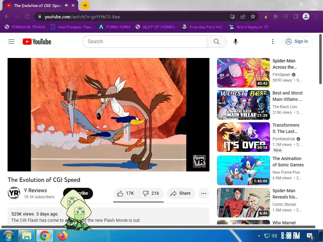This screenshot has height=242, width=323.
Task: Click the YouTube logo
Action: pyautogui.click(x=37, y=42)
